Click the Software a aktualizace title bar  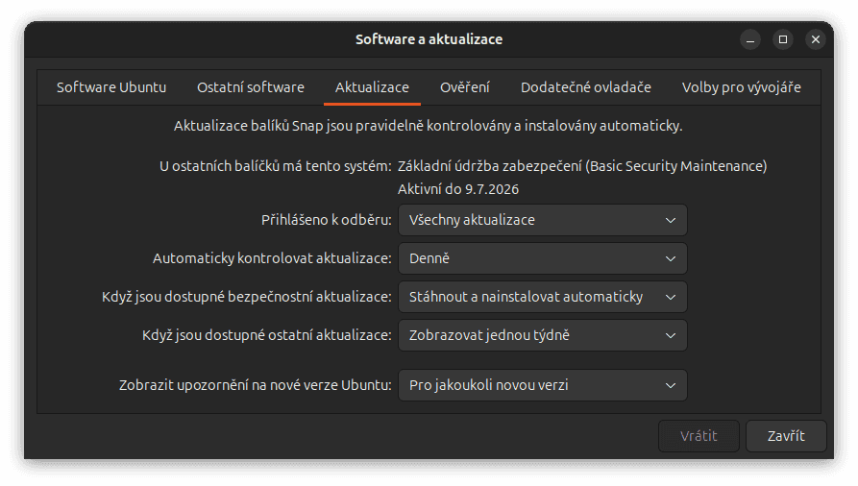point(429,39)
